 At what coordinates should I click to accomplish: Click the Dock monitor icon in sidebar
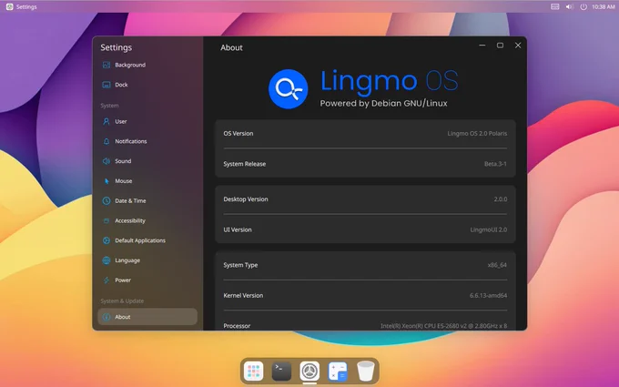point(107,85)
